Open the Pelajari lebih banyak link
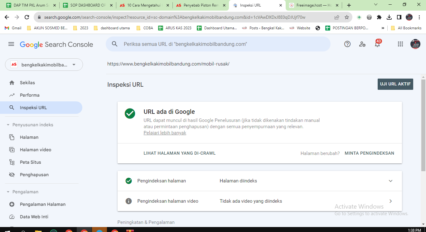The height and width of the screenshot is (232, 426). [165, 133]
